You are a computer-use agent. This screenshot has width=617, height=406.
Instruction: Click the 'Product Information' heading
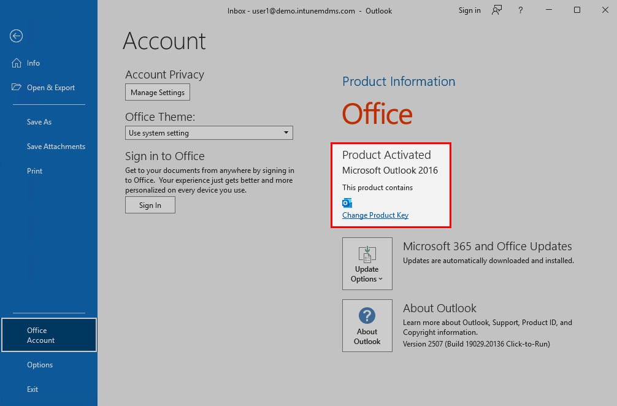(399, 82)
